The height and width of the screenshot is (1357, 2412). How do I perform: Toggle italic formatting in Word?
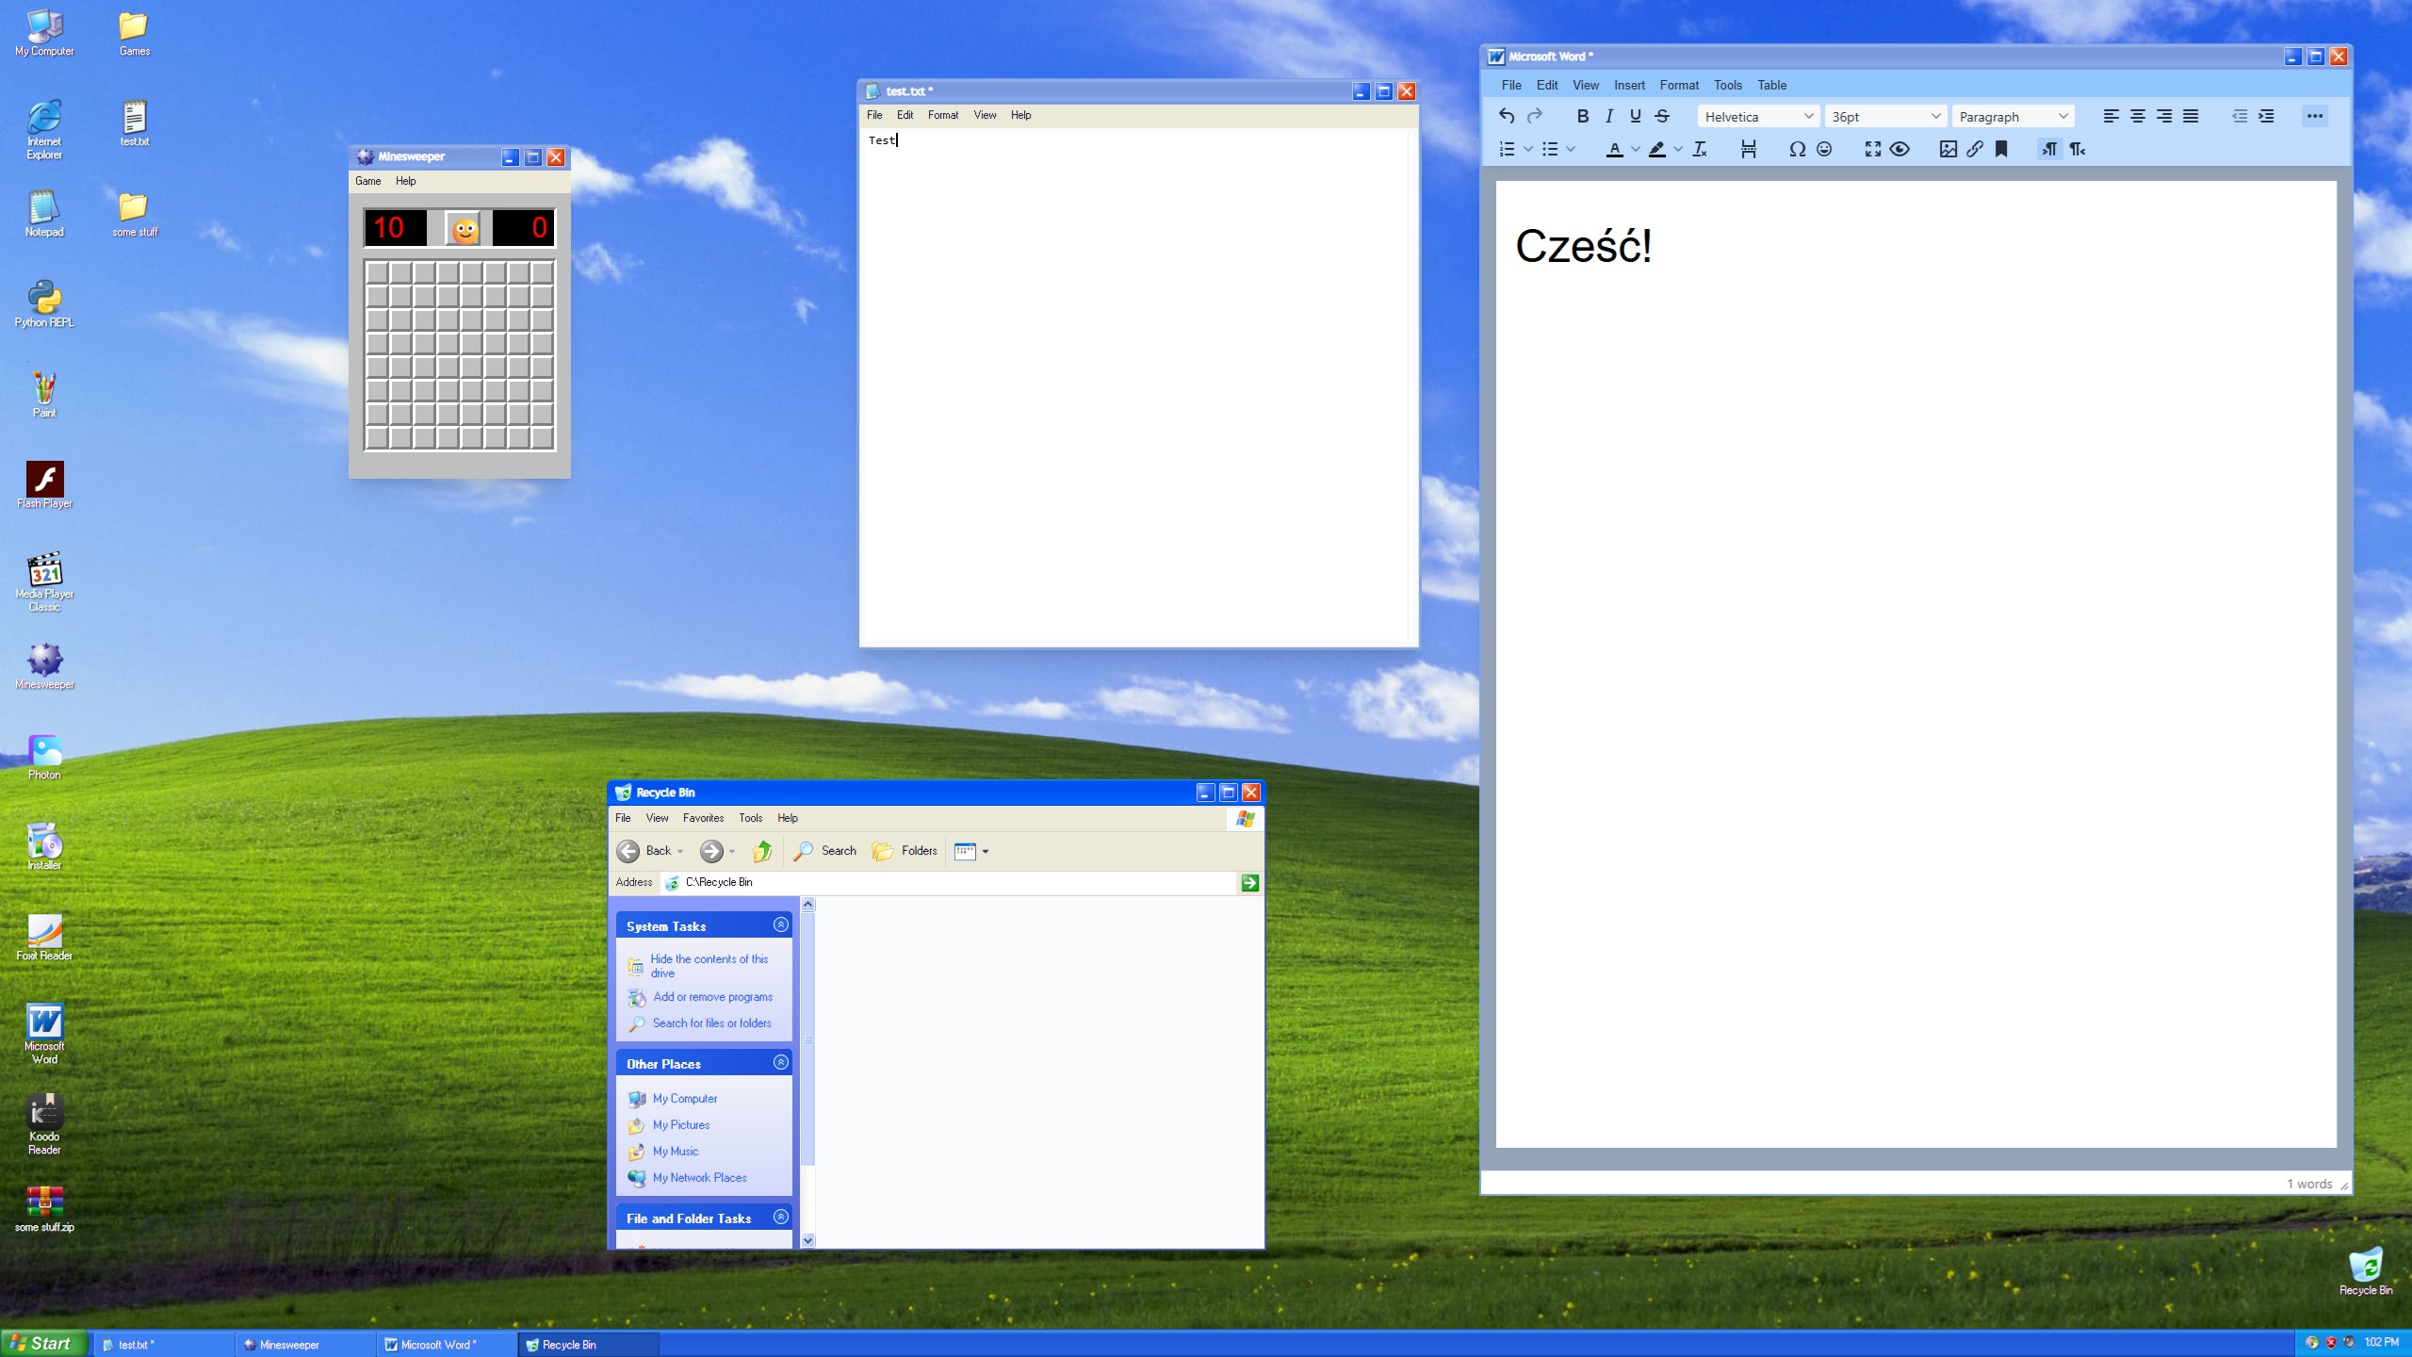tap(1609, 116)
